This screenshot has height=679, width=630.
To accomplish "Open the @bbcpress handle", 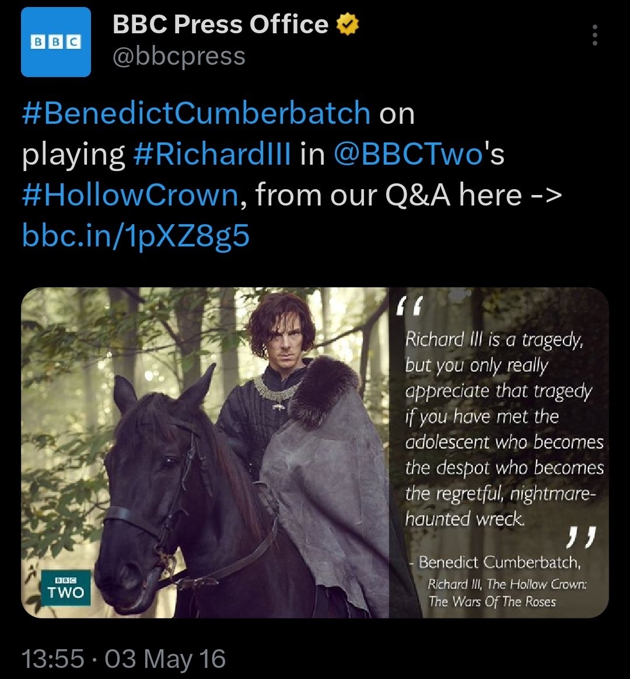I will coord(178,57).
